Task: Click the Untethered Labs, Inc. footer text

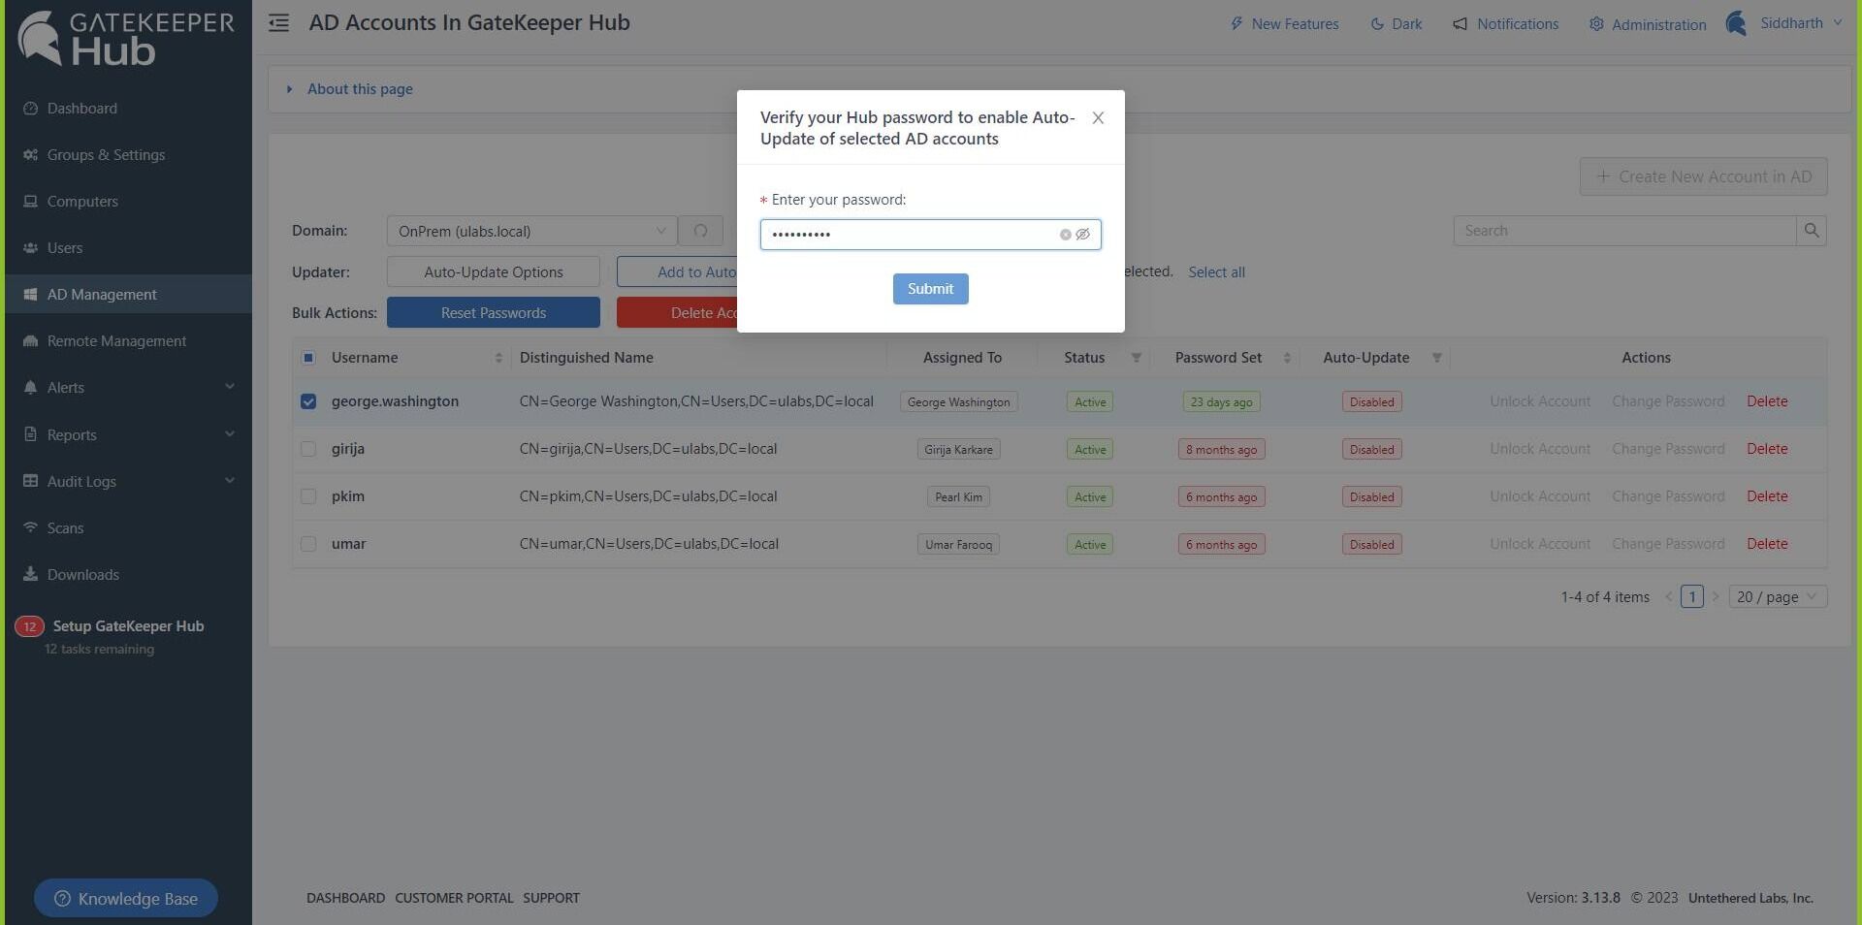Action: 1750,898
